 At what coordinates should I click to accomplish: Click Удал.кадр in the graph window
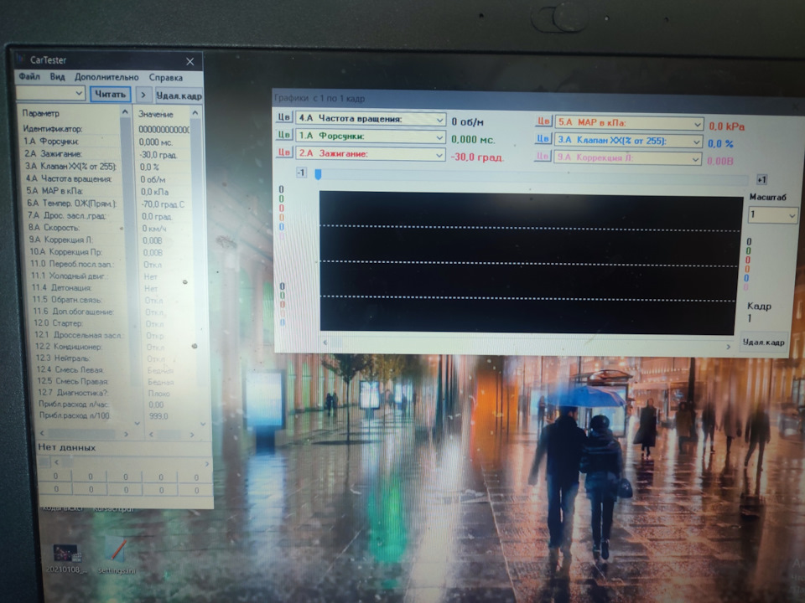point(763,342)
